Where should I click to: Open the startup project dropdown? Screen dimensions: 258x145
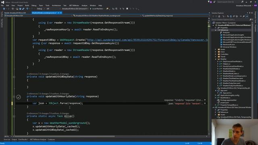click(x=75, y=9)
